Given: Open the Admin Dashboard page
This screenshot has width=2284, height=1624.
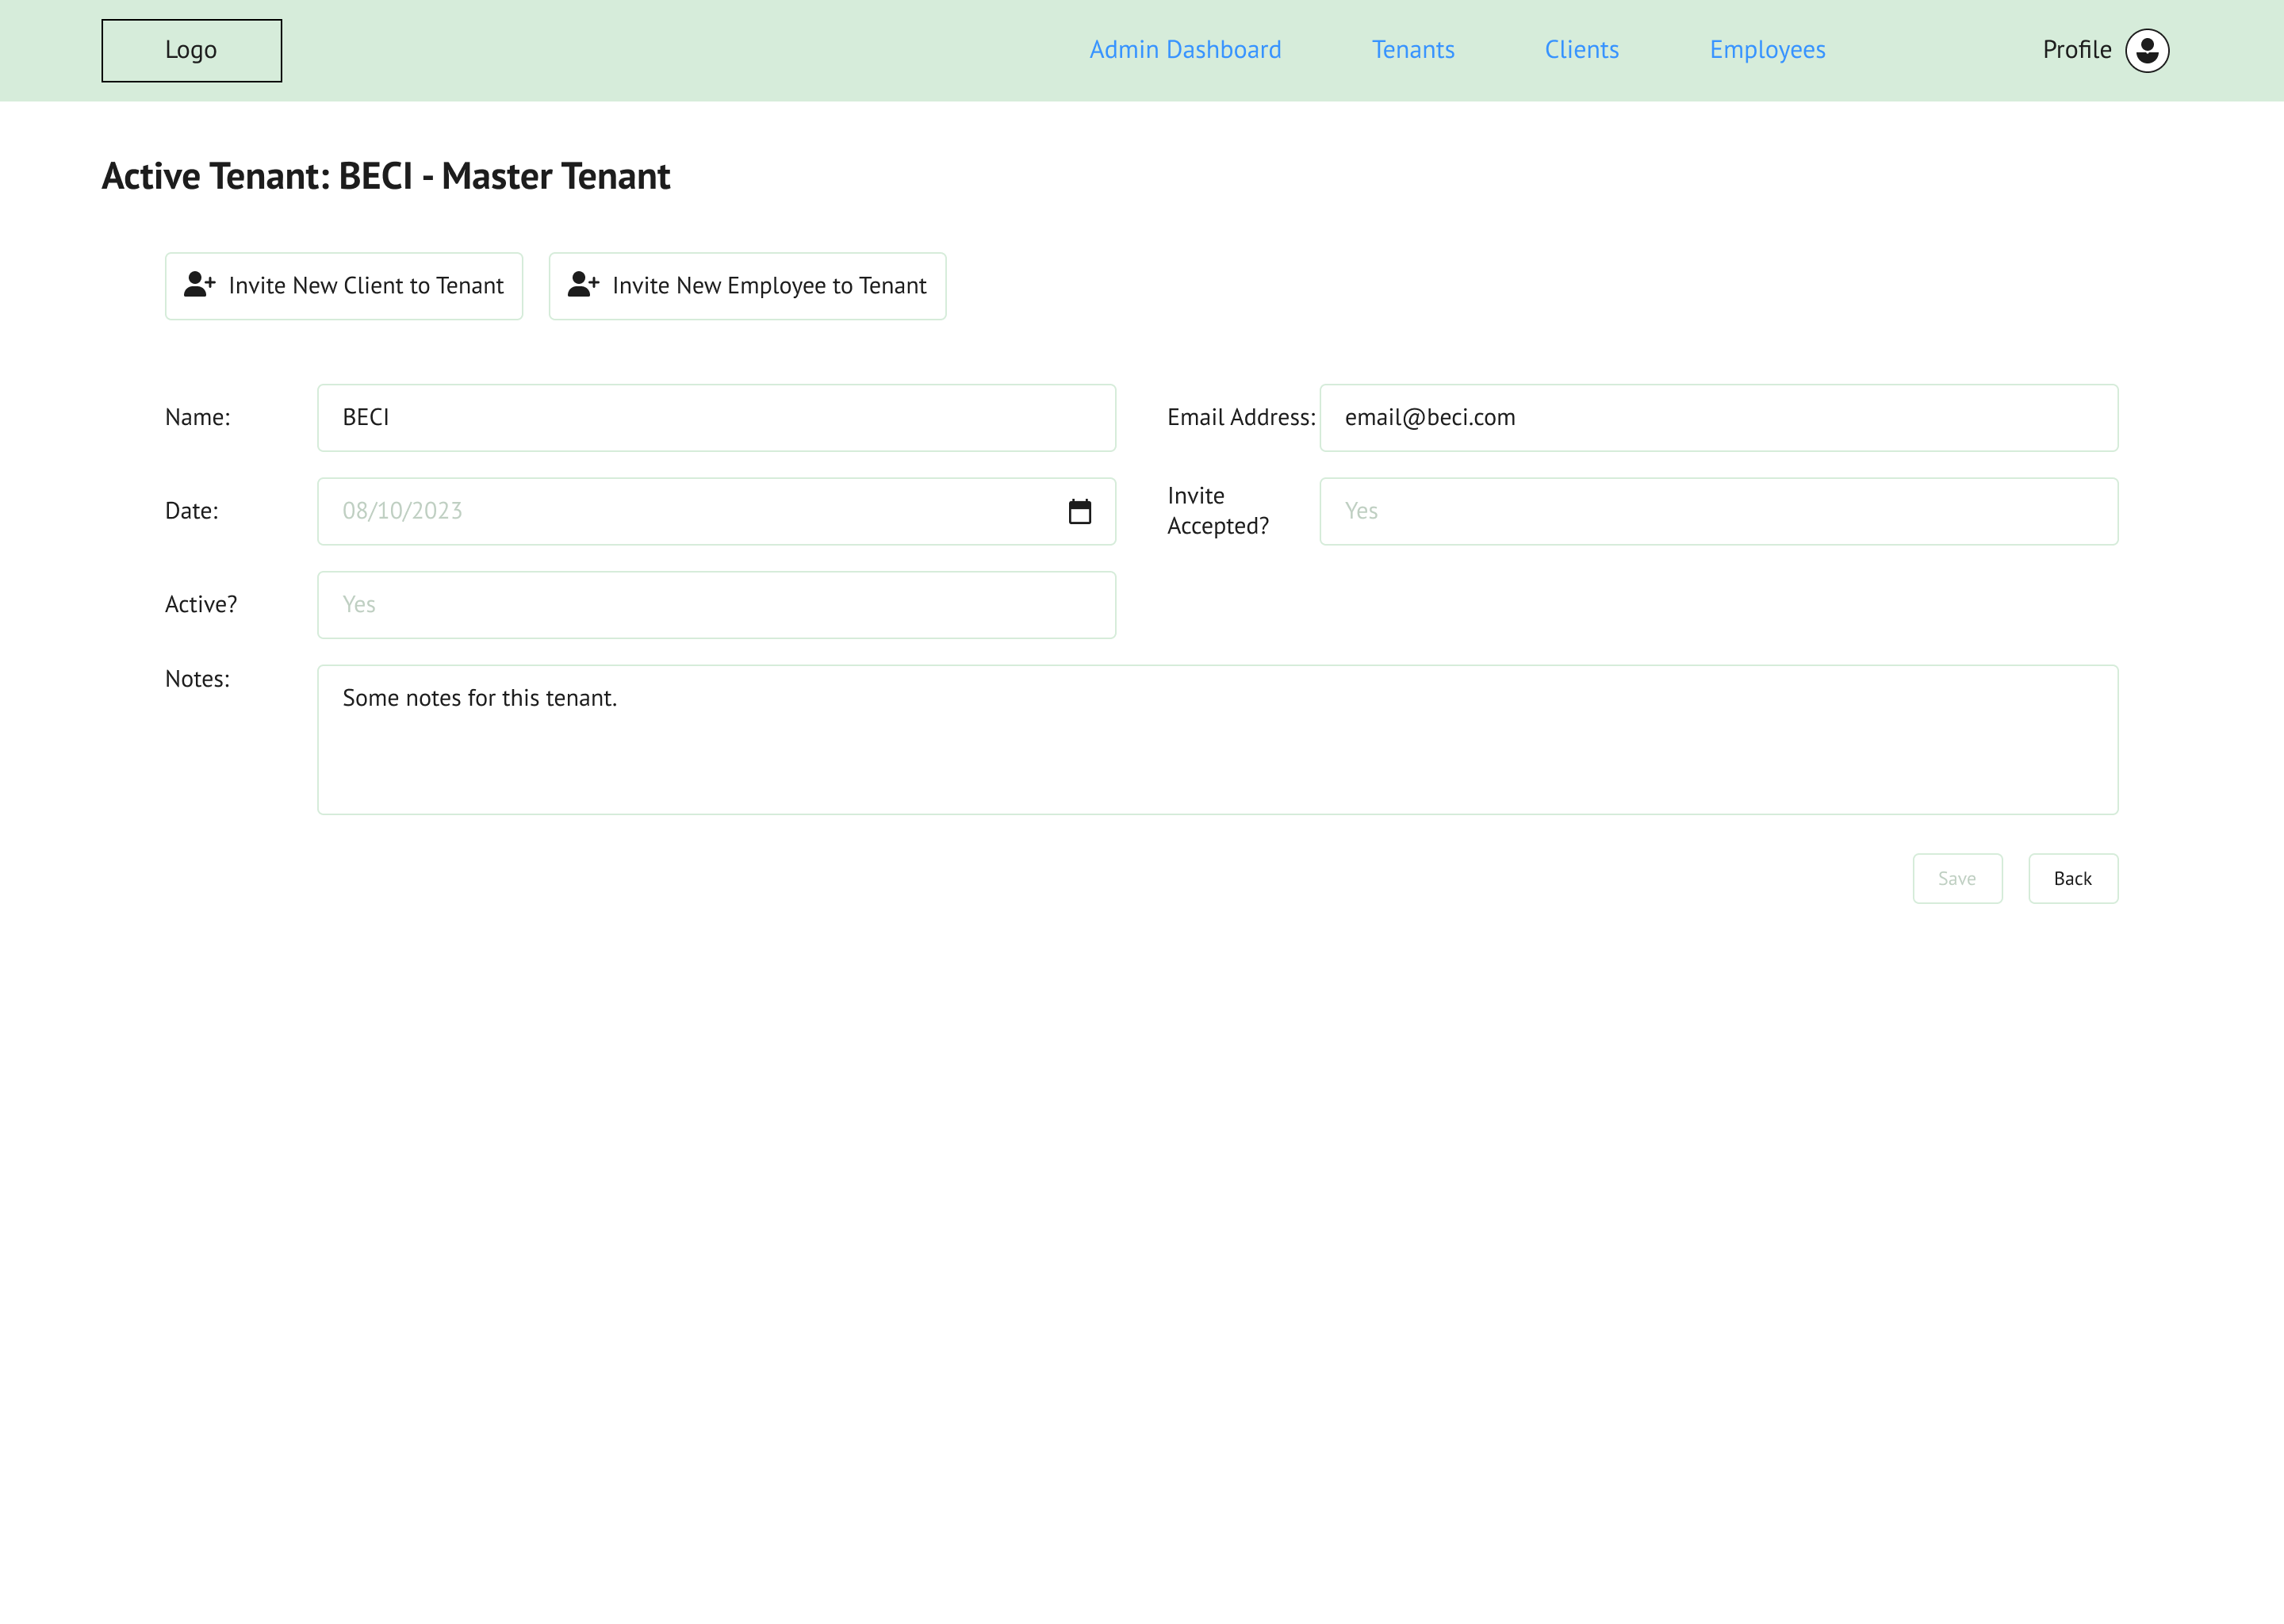Looking at the screenshot, I should [x=1185, y=50].
